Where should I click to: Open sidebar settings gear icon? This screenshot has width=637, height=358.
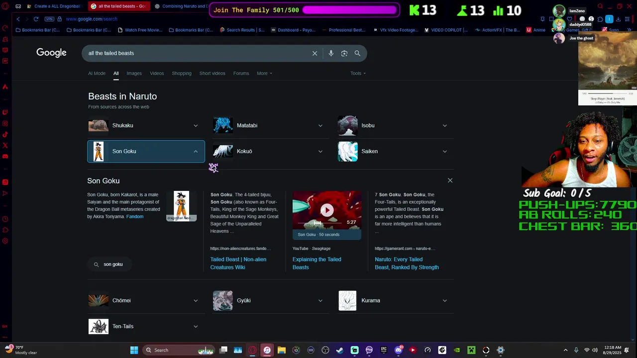(5, 241)
